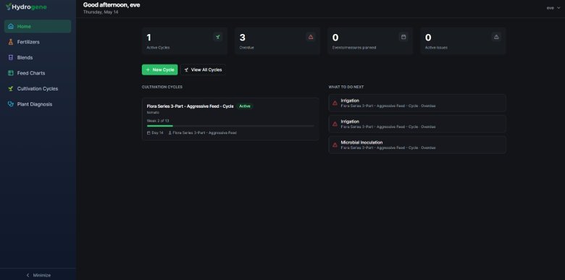Start a New Cycle

[x=159, y=70]
